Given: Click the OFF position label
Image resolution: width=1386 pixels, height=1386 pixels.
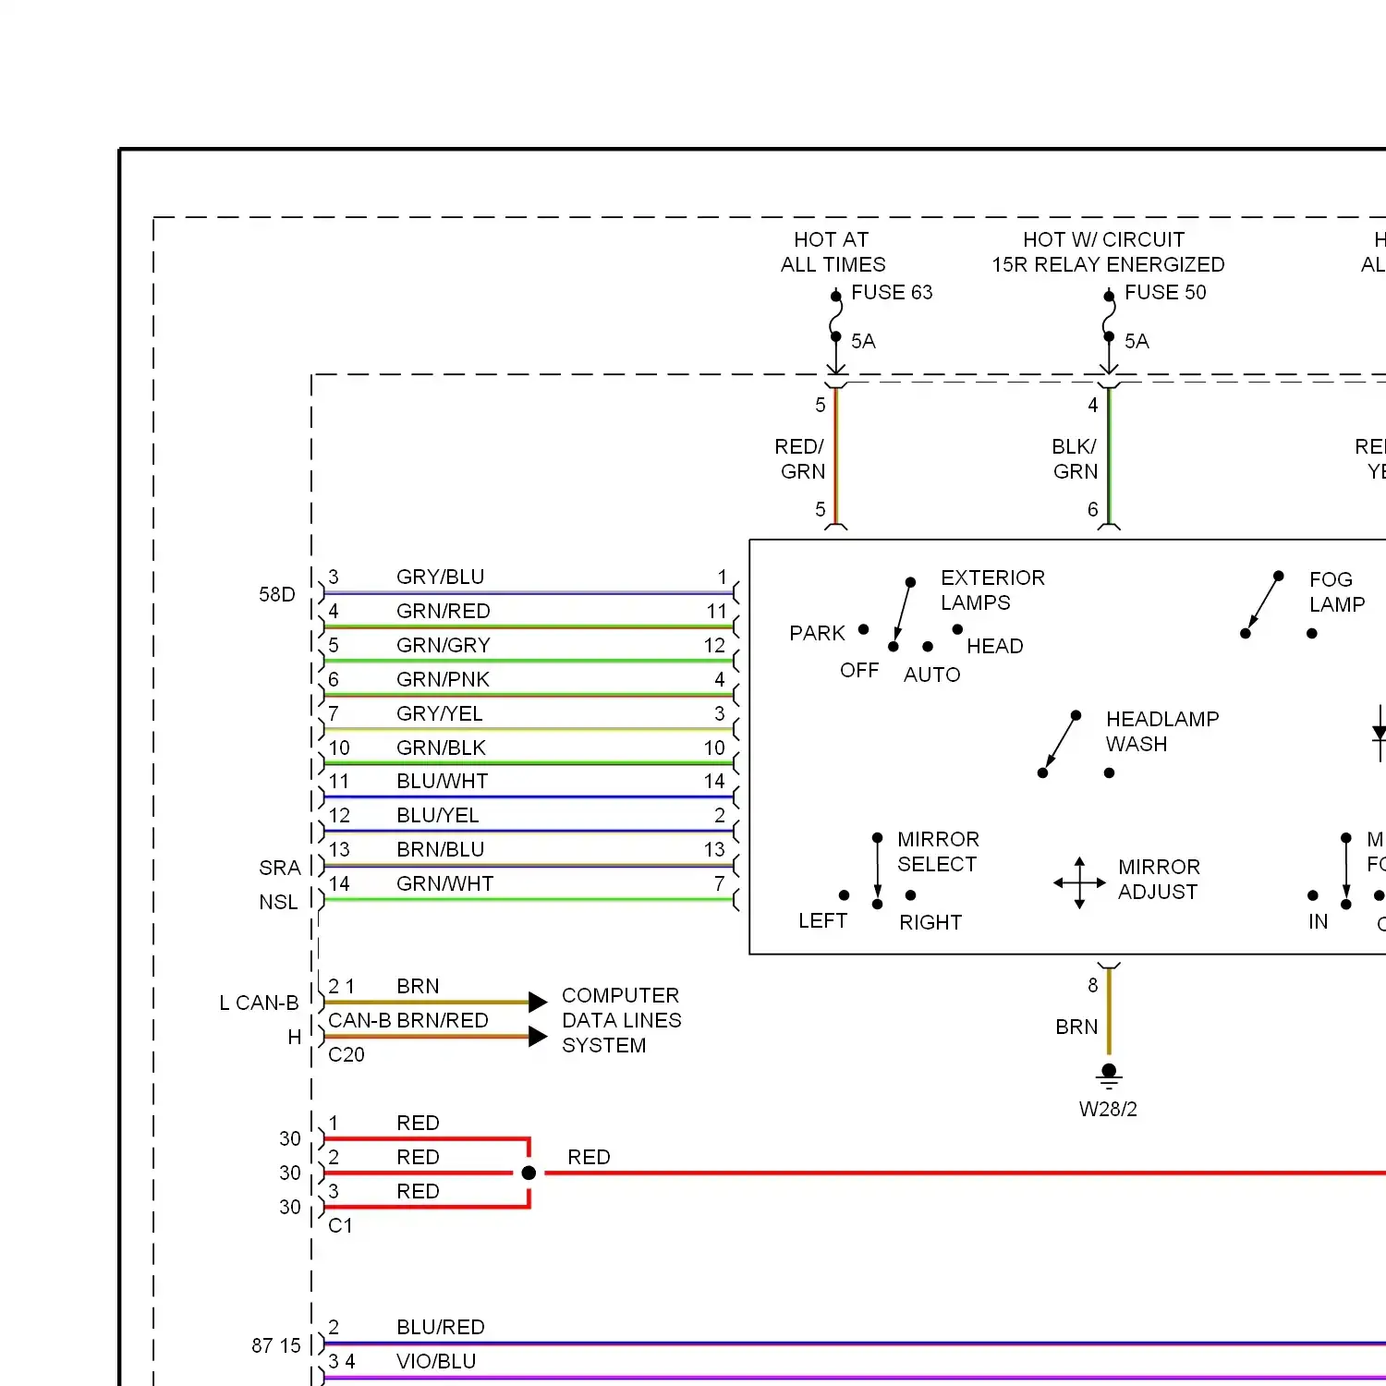Looking at the screenshot, I should click(859, 671).
